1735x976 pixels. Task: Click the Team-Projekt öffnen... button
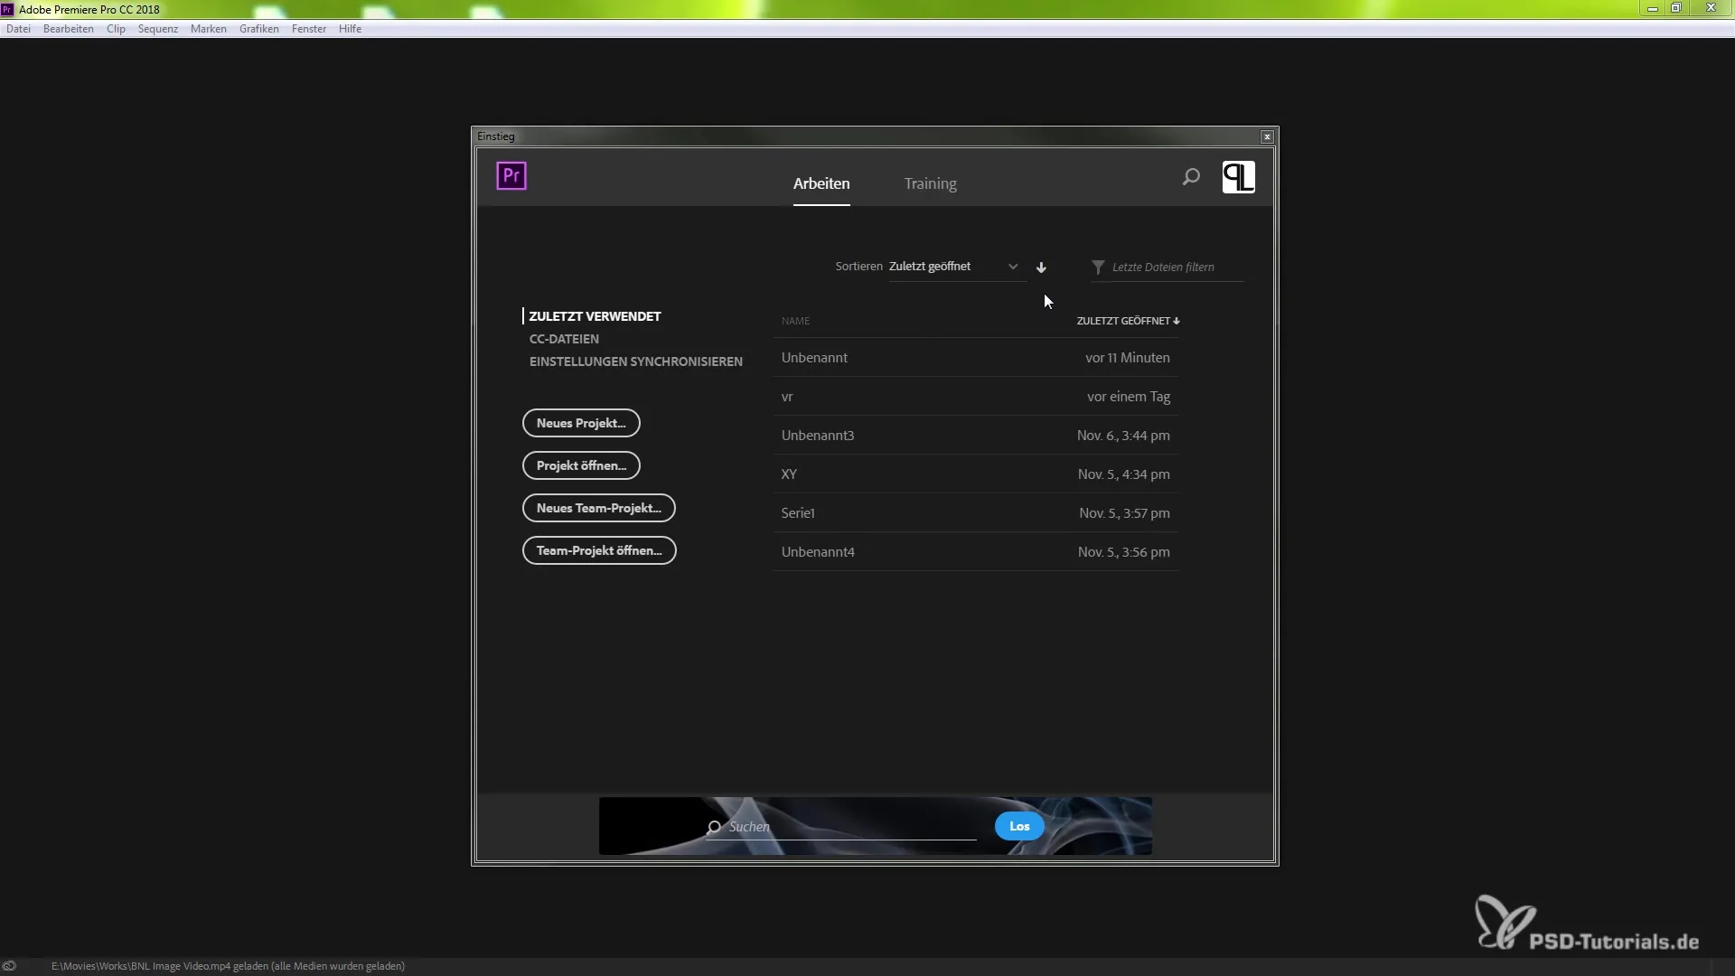[599, 550]
